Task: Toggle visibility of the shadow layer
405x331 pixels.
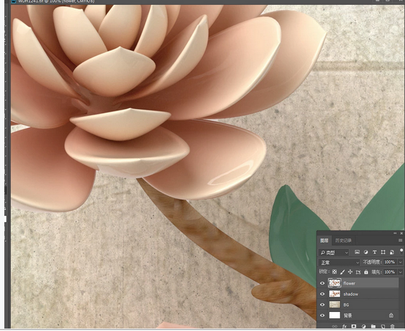Action: pos(322,294)
